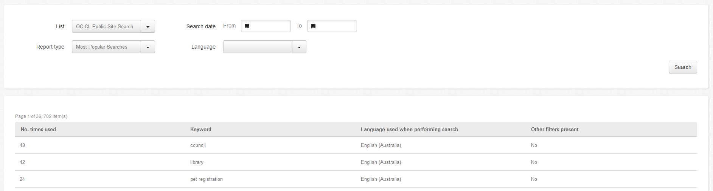The image size is (713, 191).
Task: Click the calendar icon in the From date field
Action: pos(247,26)
